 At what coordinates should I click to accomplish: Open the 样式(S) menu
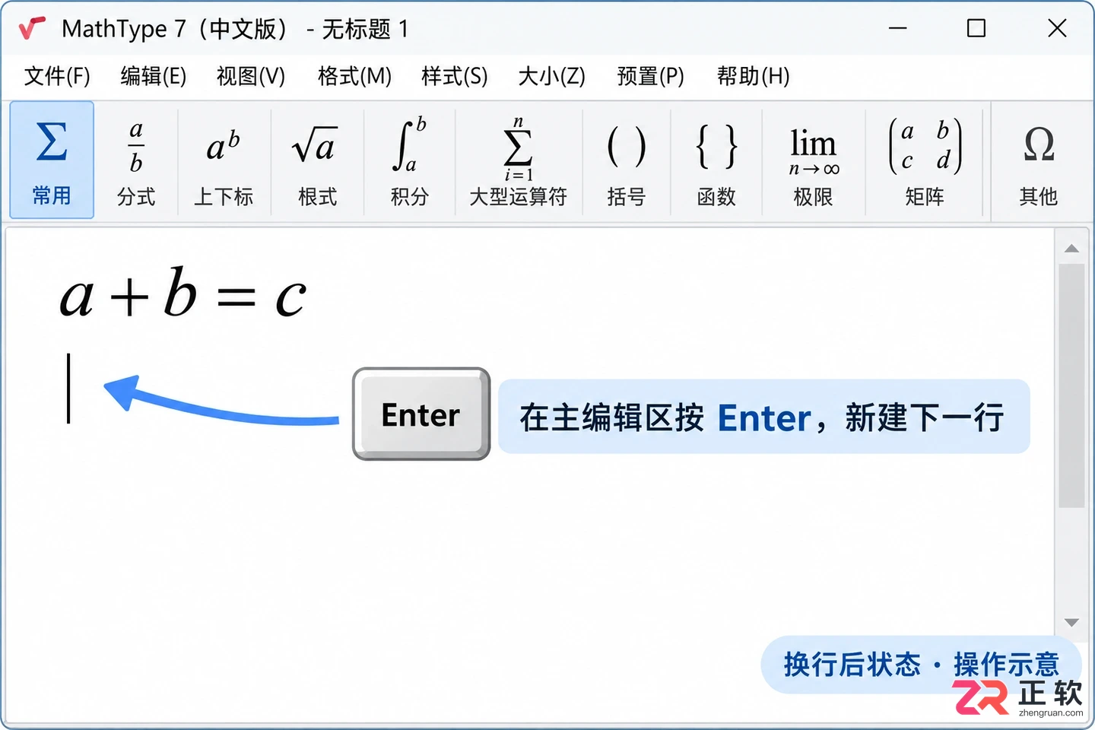(x=455, y=76)
